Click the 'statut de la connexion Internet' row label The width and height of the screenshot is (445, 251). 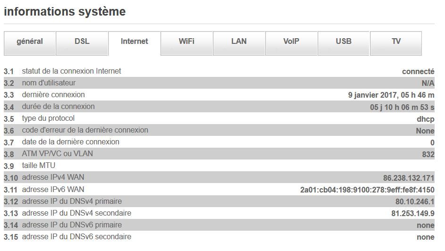[x=71, y=71]
